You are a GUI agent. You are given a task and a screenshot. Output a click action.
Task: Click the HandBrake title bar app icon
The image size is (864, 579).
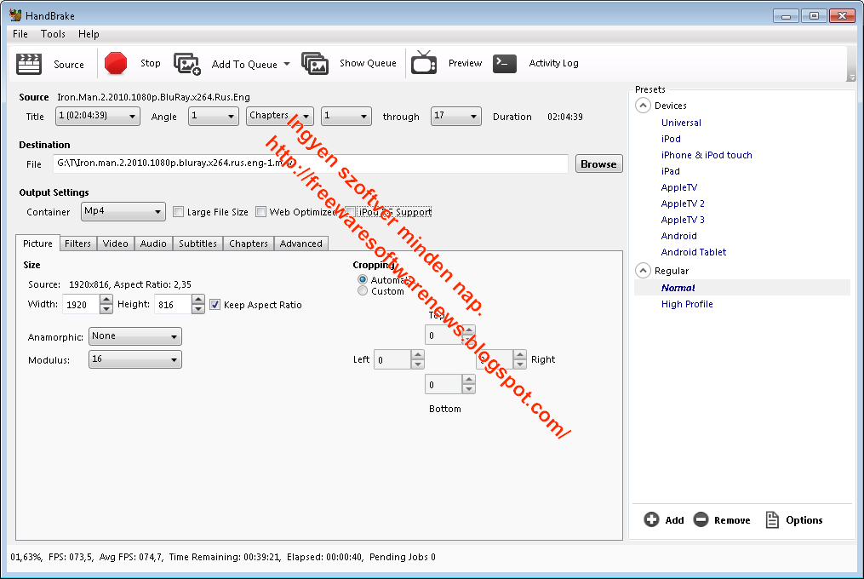15,15
